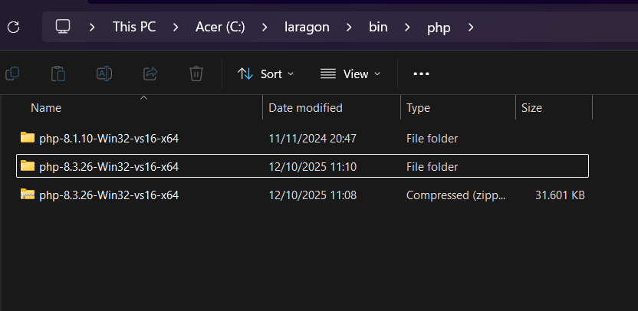The width and height of the screenshot is (638, 311).
Task: Click php-8.3.26 folder name in the 11:10 row
Action: pos(109,167)
